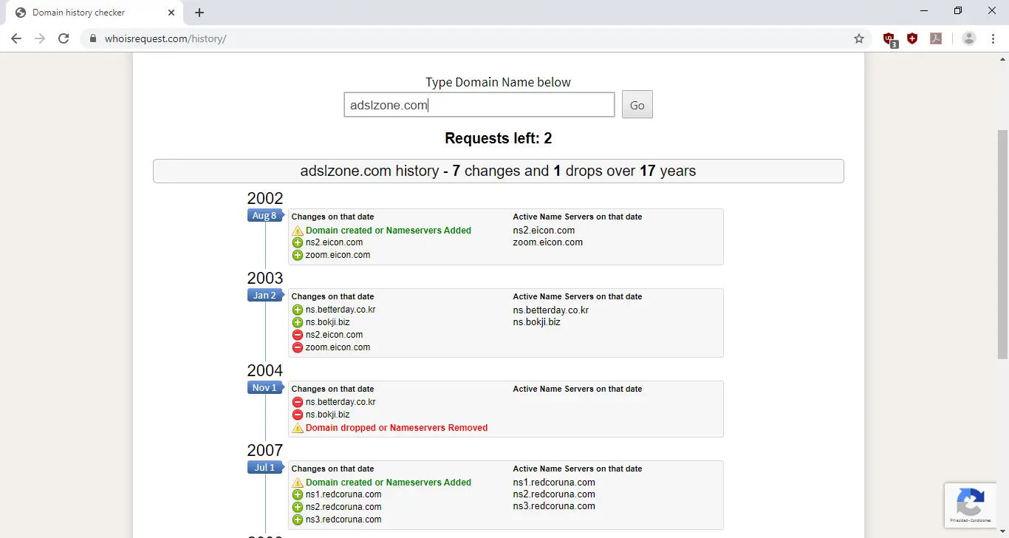Click the 2004 year heading
Screen dimensions: 1009x538
265,370
